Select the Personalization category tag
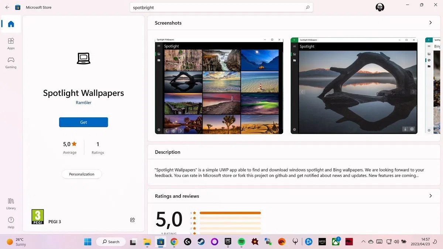The image size is (443, 249). pos(82,174)
